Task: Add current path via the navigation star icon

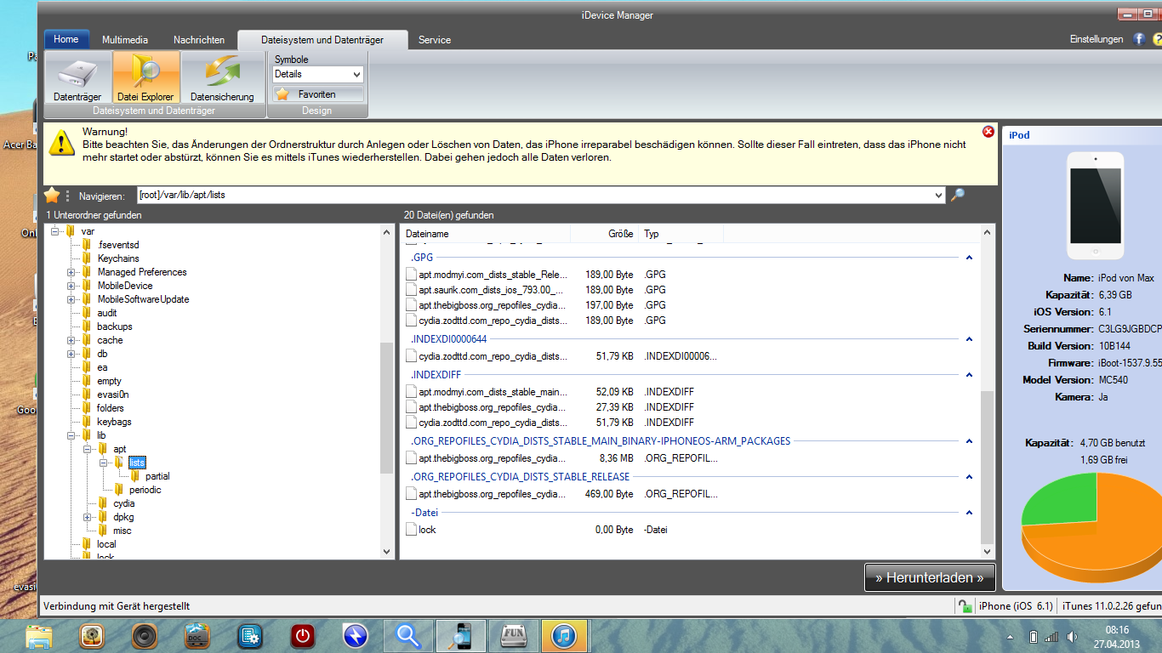Action: click(52, 195)
